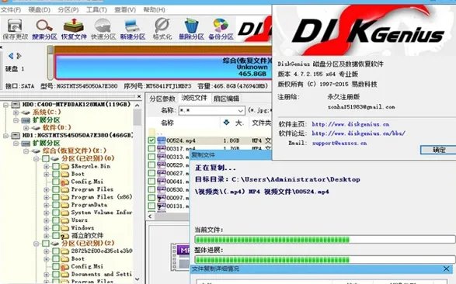The height and width of the screenshot is (284, 456).
Task: Click the 名称 column header
Action: point(167,123)
